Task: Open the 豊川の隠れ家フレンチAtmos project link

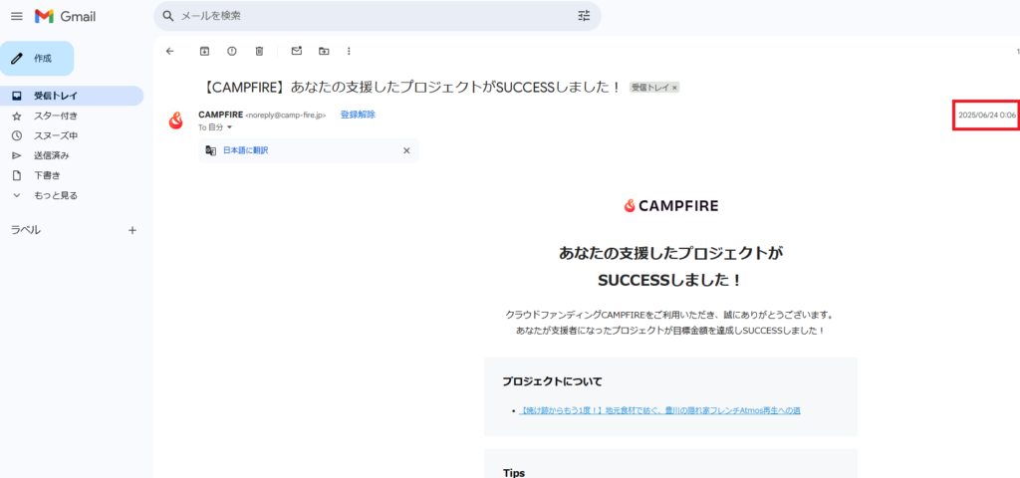Action: tap(660, 411)
